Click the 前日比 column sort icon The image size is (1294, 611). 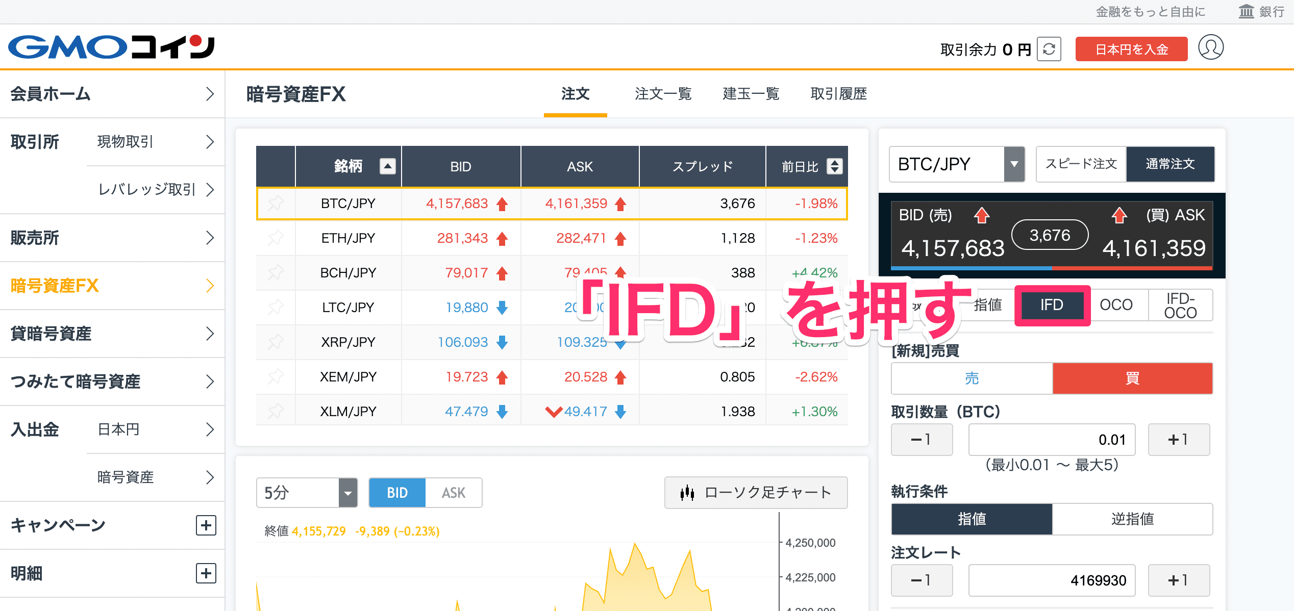[x=834, y=166]
